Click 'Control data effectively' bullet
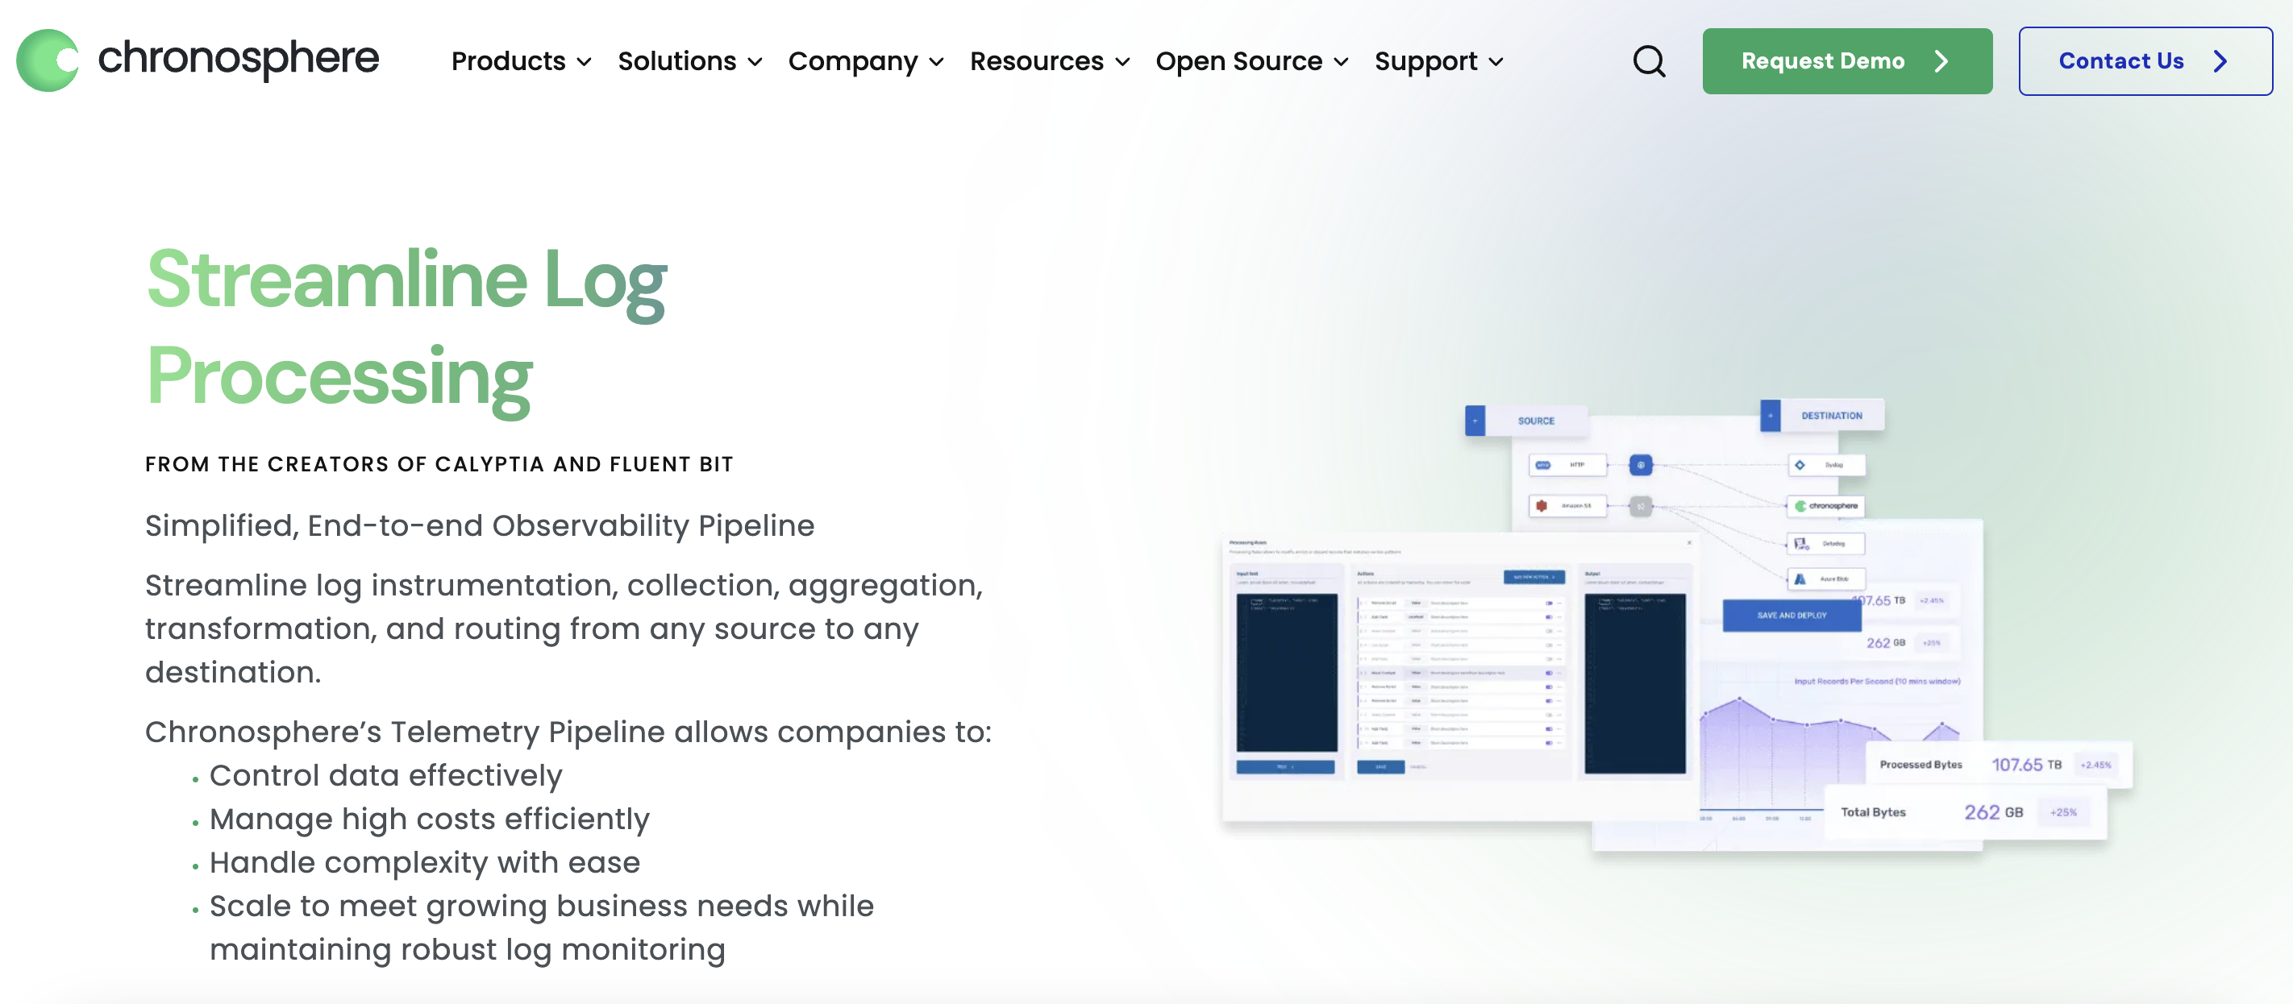The image size is (2293, 1004). click(x=385, y=775)
